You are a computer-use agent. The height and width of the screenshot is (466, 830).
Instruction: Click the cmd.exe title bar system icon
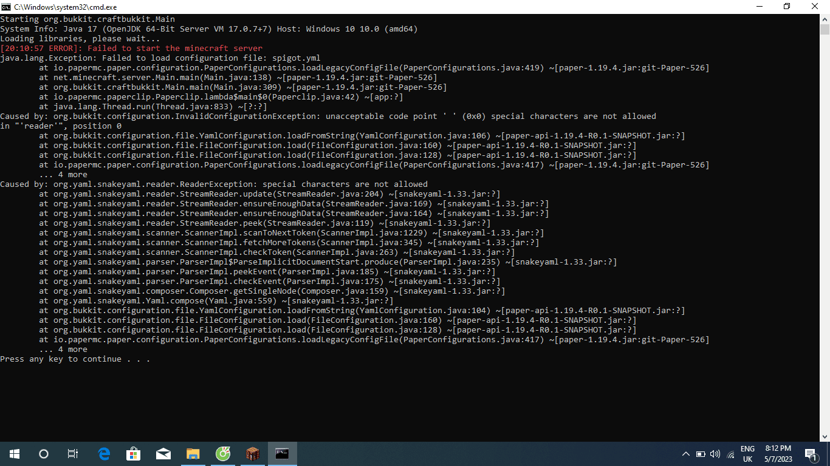(6, 7)
